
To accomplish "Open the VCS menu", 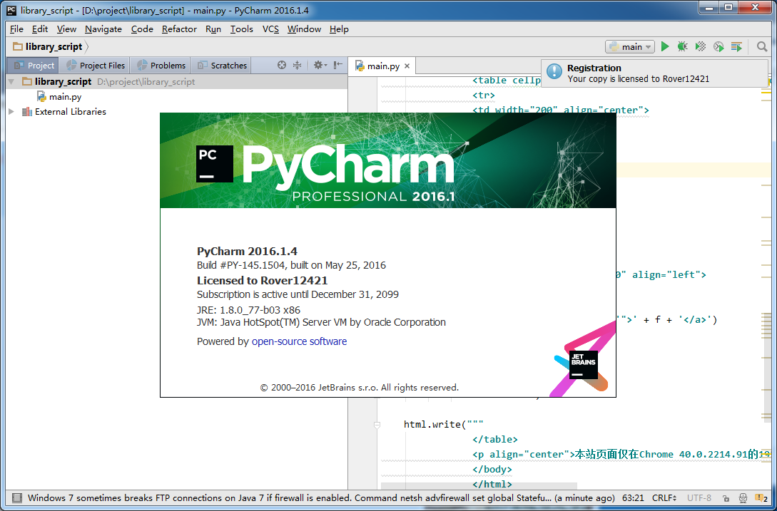I will pyautogui.click(x=270, y=29).
